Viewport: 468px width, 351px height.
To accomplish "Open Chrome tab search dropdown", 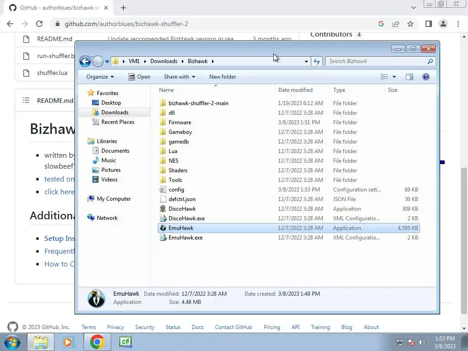I will pos(413,8).
